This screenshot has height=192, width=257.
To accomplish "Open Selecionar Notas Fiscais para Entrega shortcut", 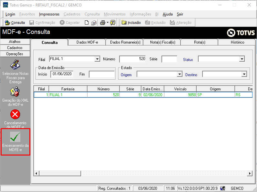I will coord(15,72).
